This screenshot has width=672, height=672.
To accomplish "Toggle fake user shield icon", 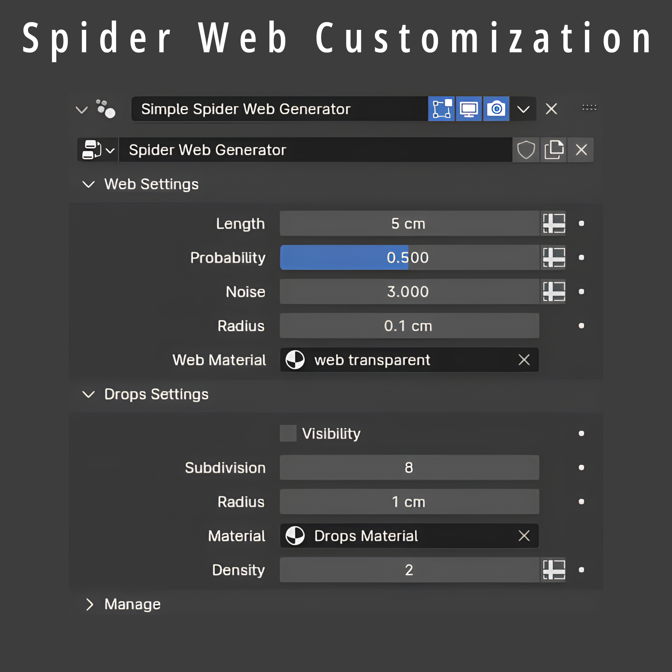I will 526,150.
